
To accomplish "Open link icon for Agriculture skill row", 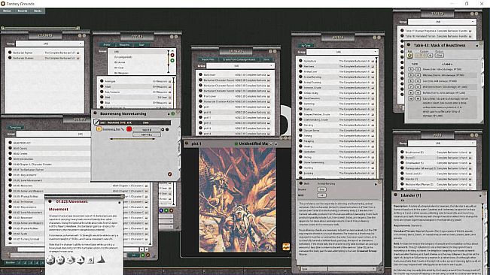I will pos(300,61).
